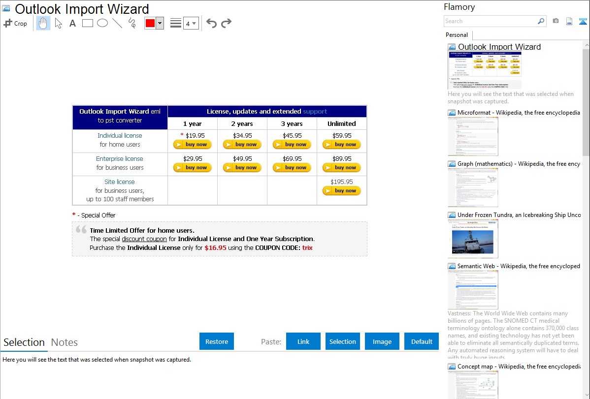590x399 pixels.
Task: Click the Flamory search field
Action: coord(491,21)
